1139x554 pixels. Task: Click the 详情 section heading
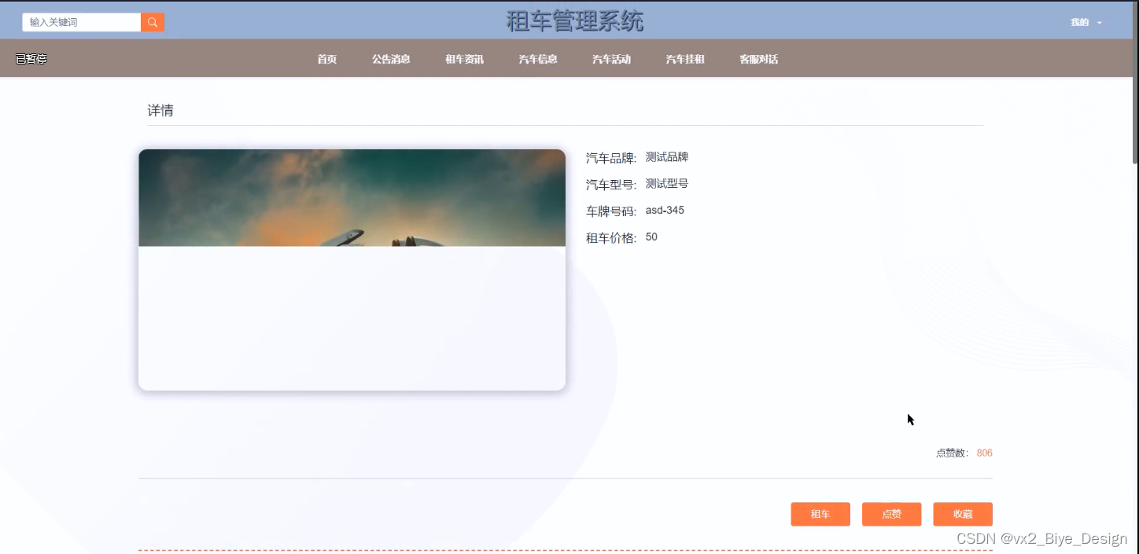point(160,111)
